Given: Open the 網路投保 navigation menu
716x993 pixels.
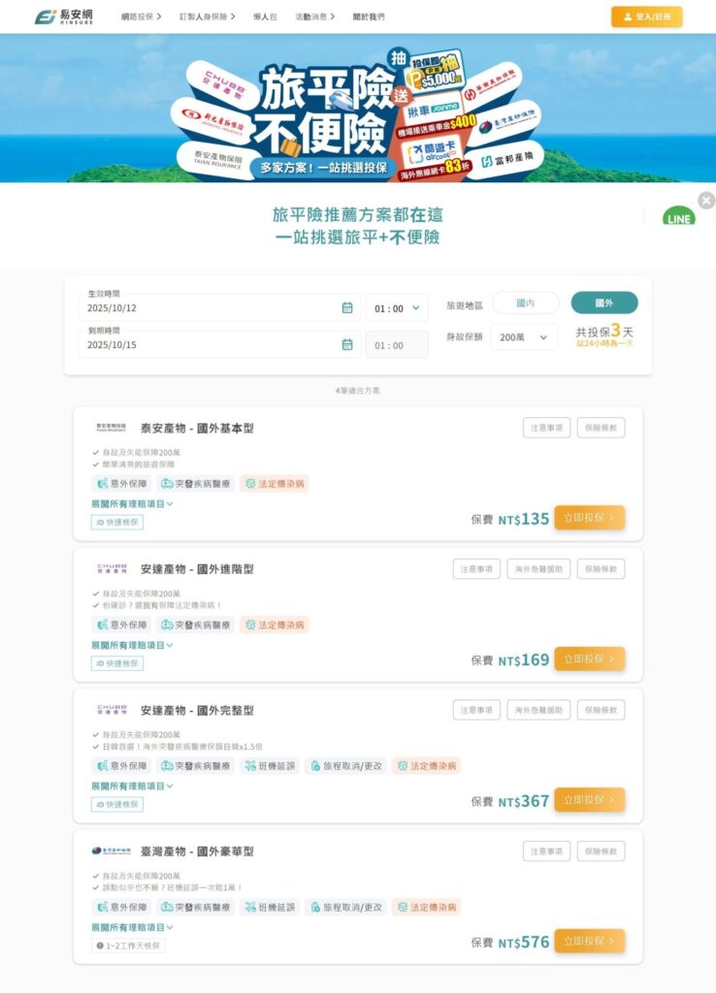Looking at the screenshot, I should point(142,16).
